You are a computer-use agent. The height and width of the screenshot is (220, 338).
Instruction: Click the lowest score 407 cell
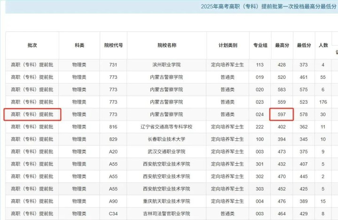click(304, 164)
